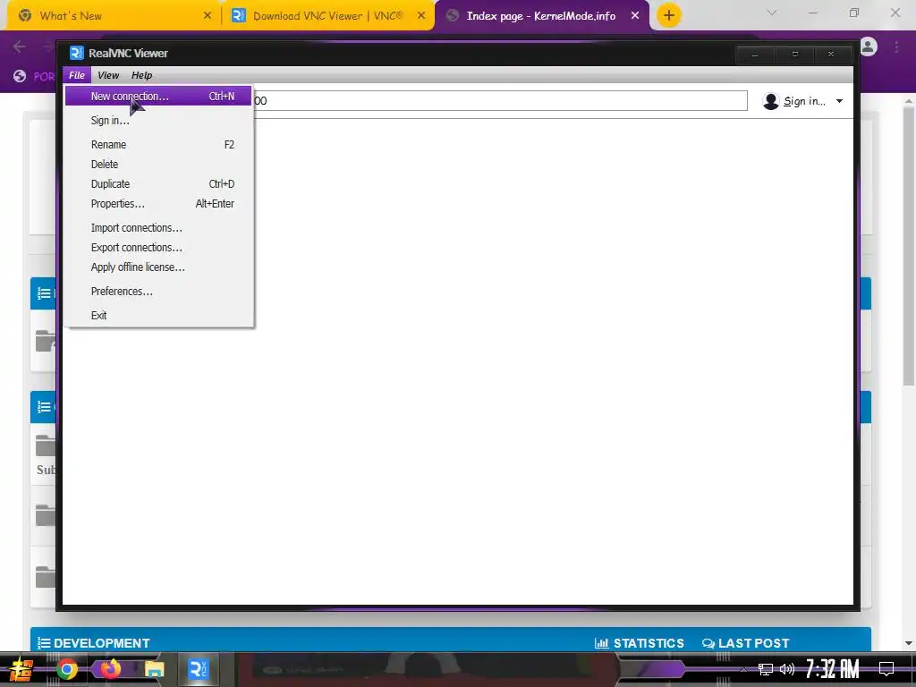The width and height of the screenshot is (916, 687).
Task: Open Preferences... from File menu
Action: 158,292
